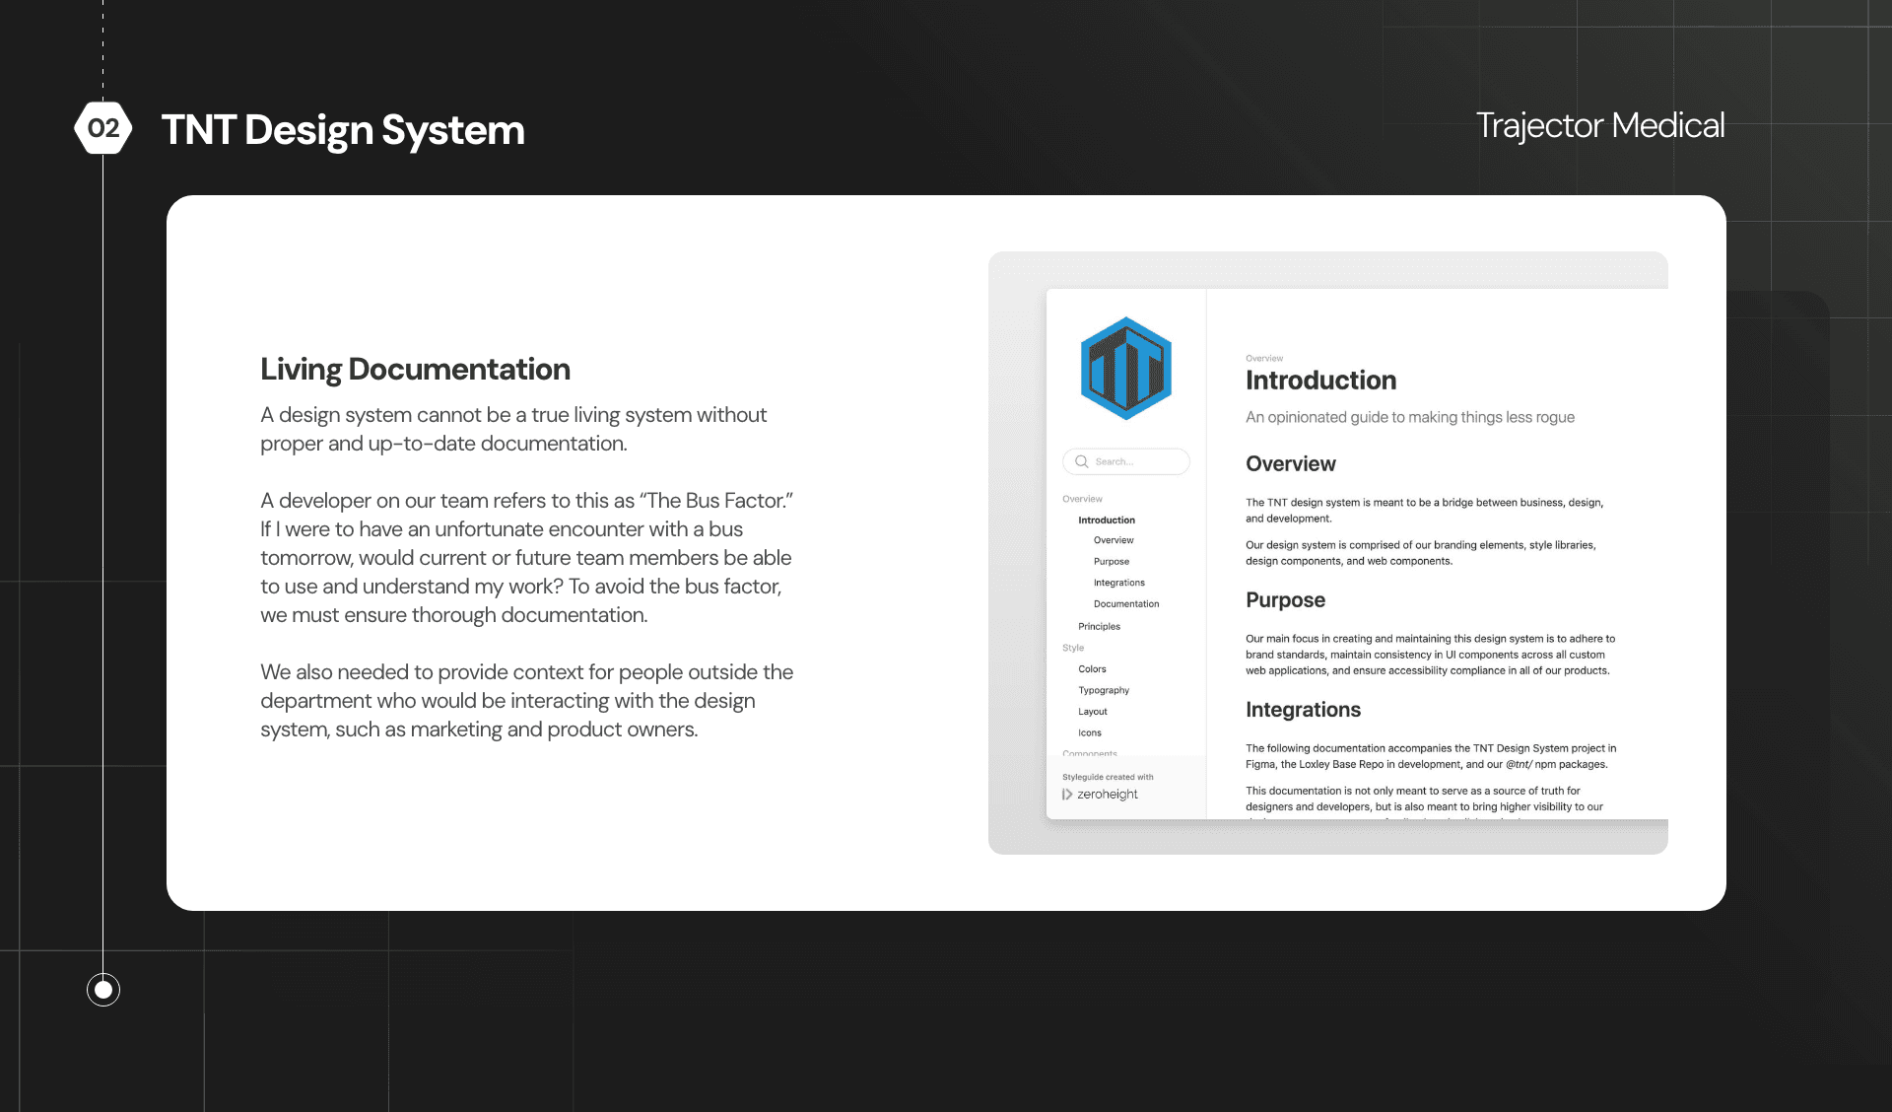Collapse the Introduction navigation group
1892x1112 pixels.
point(1106,520)
